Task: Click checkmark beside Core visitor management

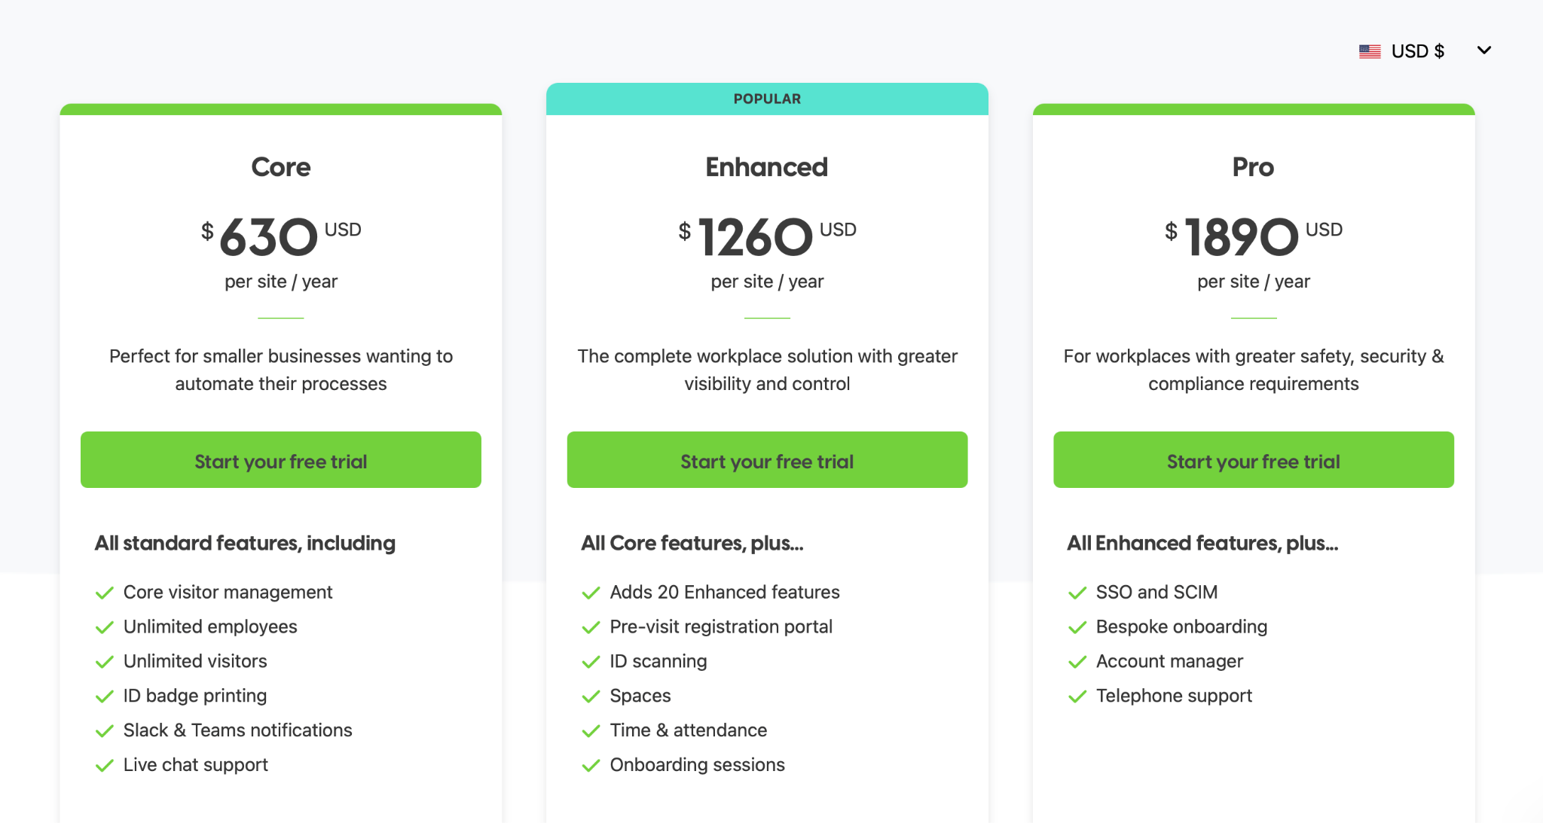Action: click(104, 593)
